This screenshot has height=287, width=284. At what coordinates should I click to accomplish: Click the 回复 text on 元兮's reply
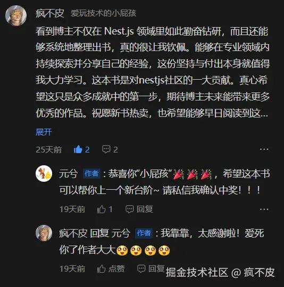145,209
